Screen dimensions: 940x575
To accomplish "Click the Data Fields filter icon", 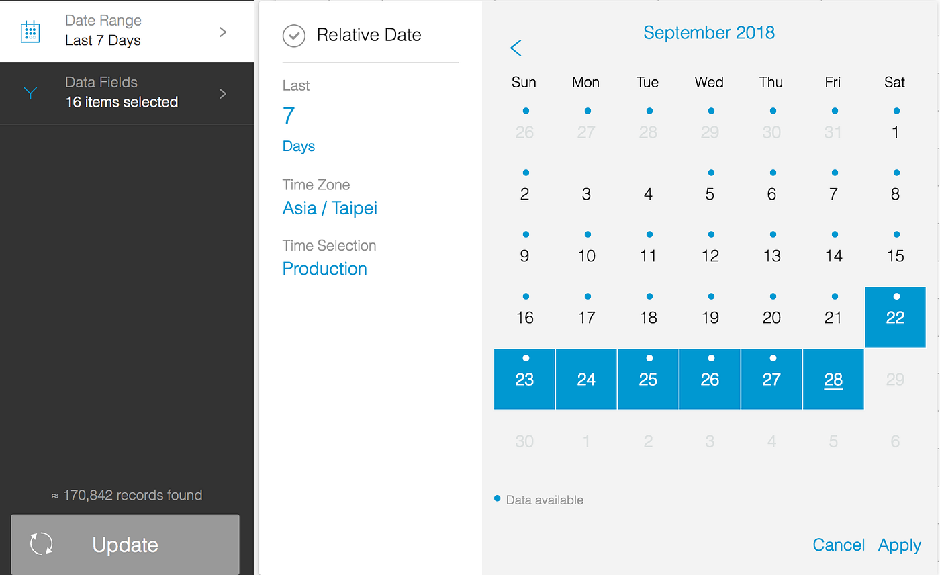I will 30,93.
